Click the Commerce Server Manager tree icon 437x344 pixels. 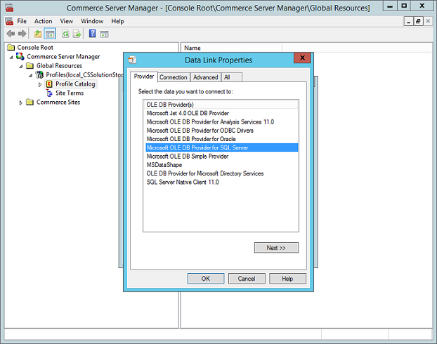point(20,56)
